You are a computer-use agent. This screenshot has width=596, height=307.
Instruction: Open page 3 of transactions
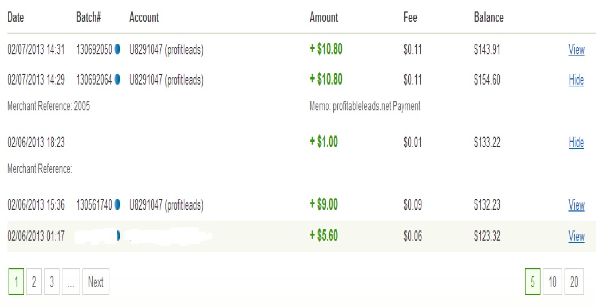click(52, 282)
